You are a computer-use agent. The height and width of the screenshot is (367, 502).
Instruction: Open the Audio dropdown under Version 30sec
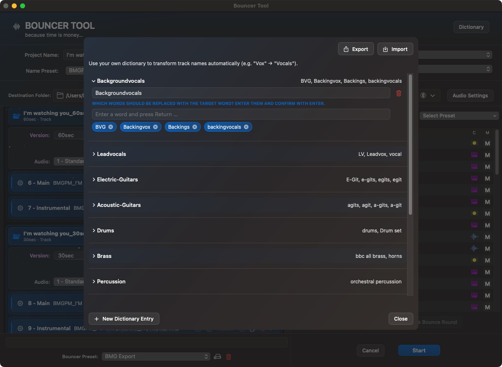click(69, 282)
